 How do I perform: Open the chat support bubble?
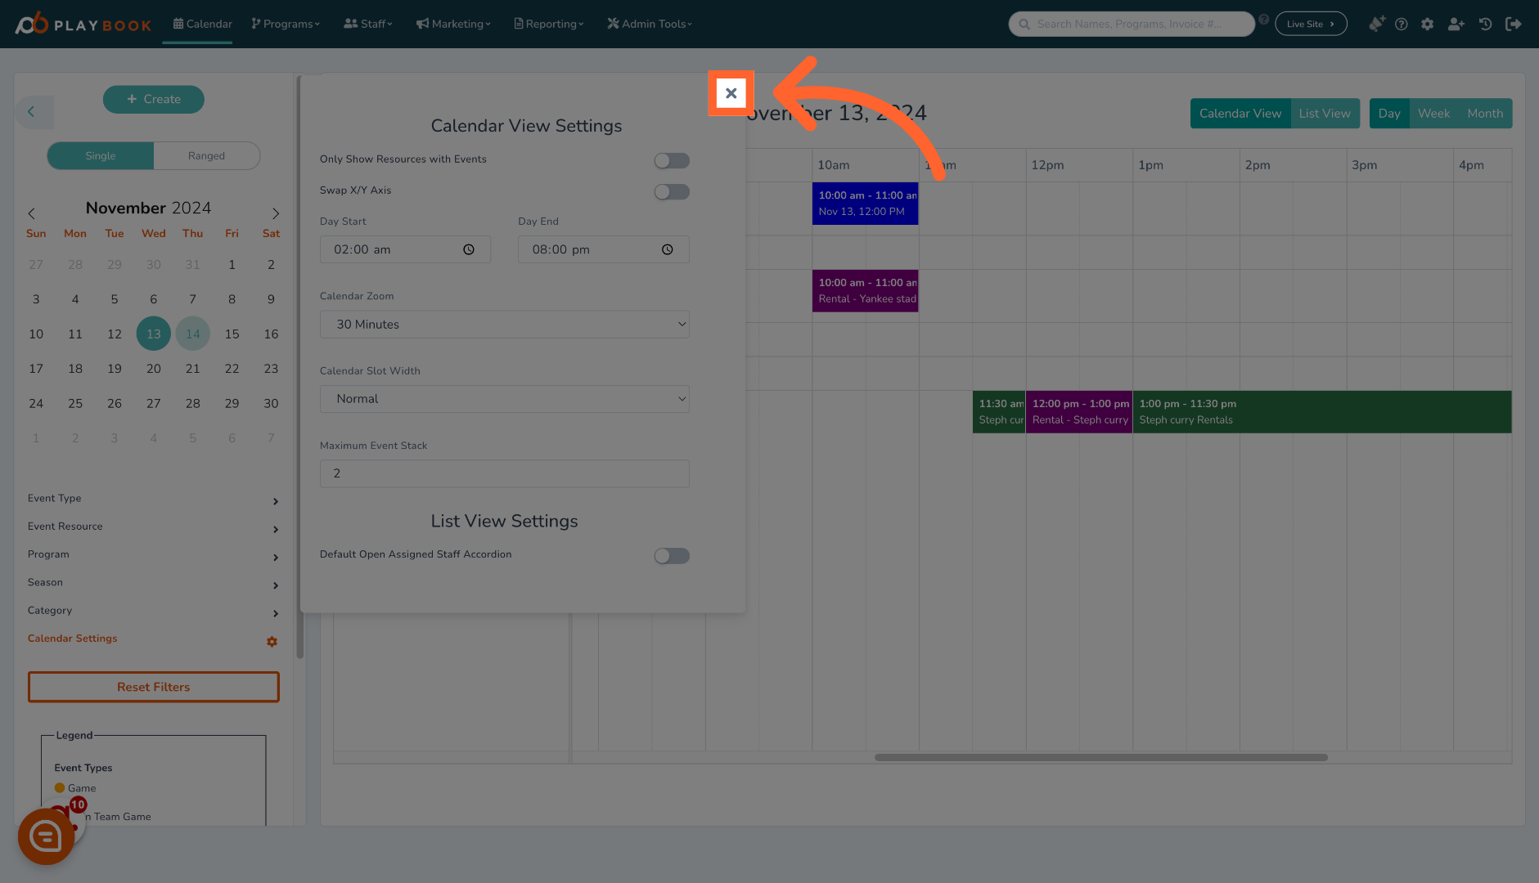(x=47, y=836)
